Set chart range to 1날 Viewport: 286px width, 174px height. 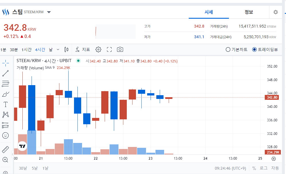pyautogui.click(x=45, y=168)
